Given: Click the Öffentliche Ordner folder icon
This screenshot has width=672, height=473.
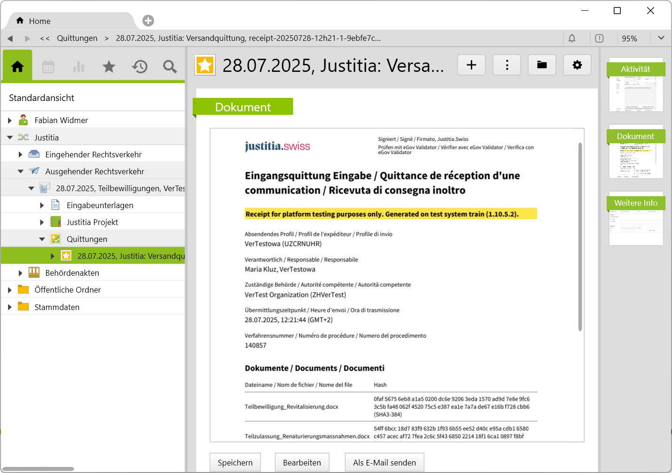Looking at the screenshot, I should tap(23, 289).
